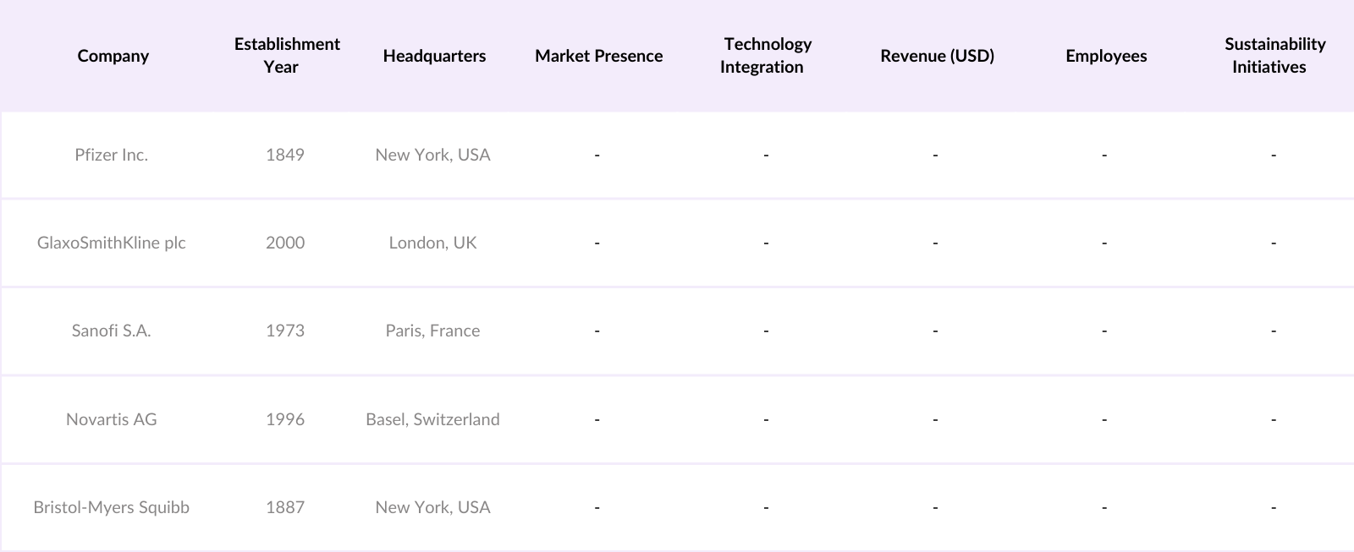Select the Revenue (USD) column header
Screen dimensions: 1354x552
click(937, 56)
